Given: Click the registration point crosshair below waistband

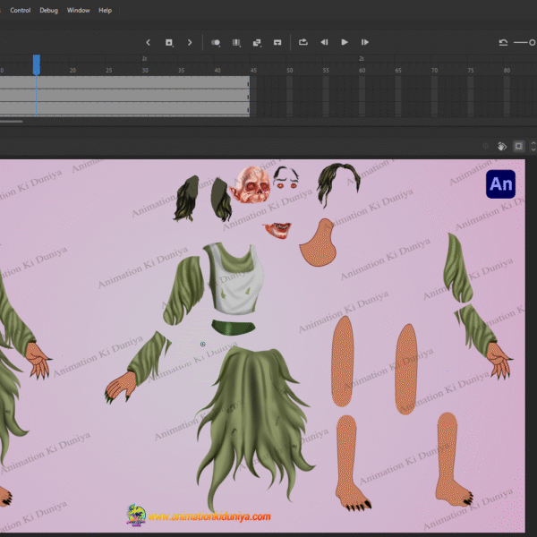Looking at the screenshot, I should pyautogui.click(x=203, y=344).
